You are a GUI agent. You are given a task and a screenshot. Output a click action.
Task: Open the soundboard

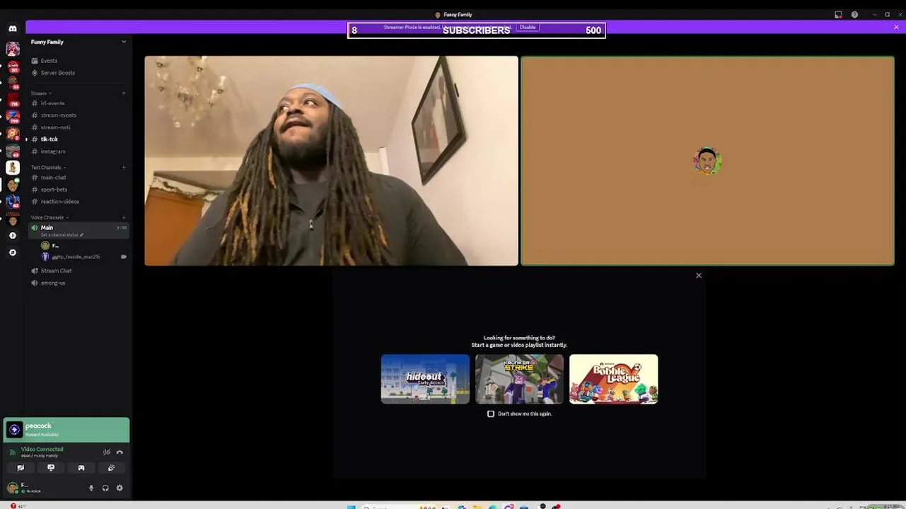tap(112, 468)
